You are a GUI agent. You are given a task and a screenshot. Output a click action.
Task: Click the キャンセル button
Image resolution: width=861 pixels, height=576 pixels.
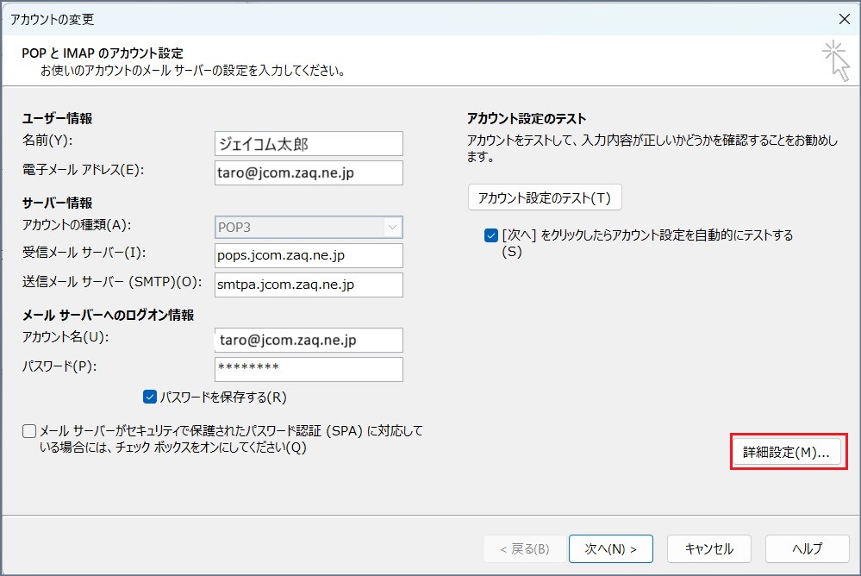coord(708,548)
